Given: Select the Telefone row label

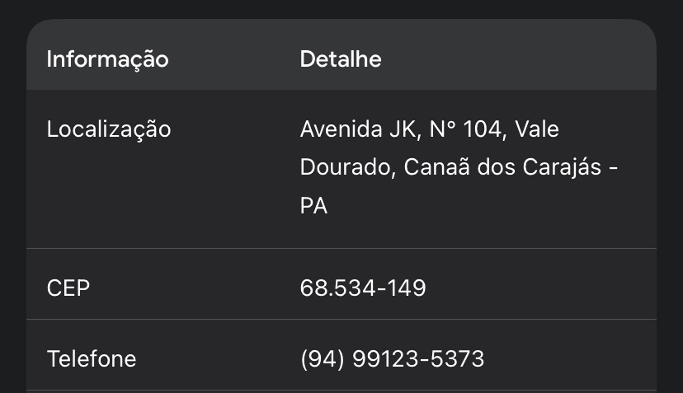Looking at the screenshot, I should 92,359.
